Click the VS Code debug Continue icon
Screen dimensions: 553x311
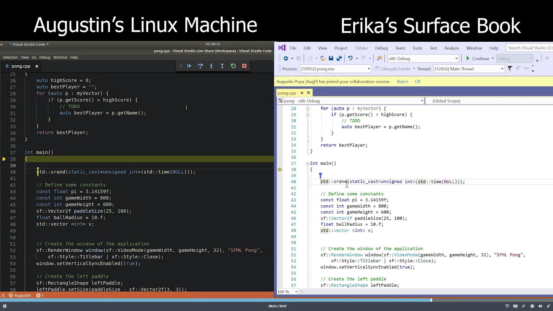click(x=189, y=66)
